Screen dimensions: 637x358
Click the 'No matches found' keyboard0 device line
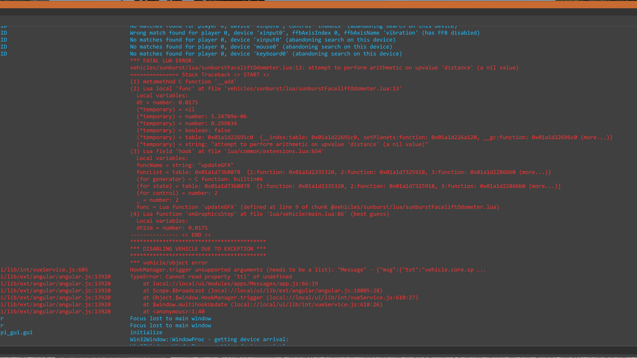tap(265, 54)
